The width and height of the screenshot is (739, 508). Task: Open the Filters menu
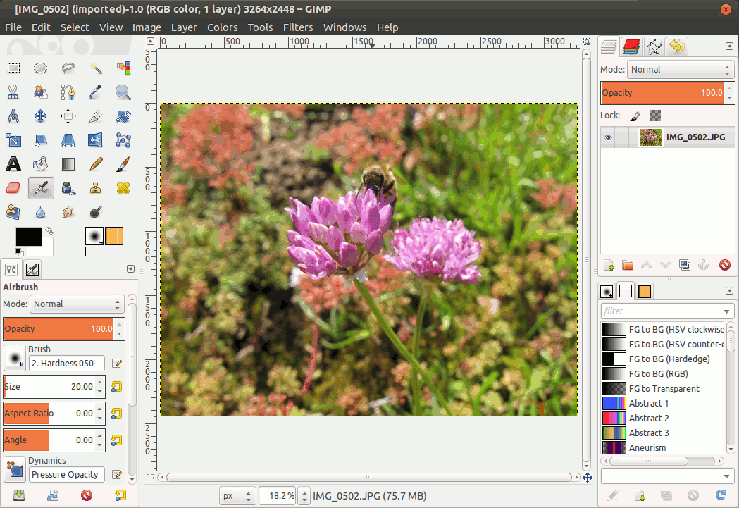298,27
